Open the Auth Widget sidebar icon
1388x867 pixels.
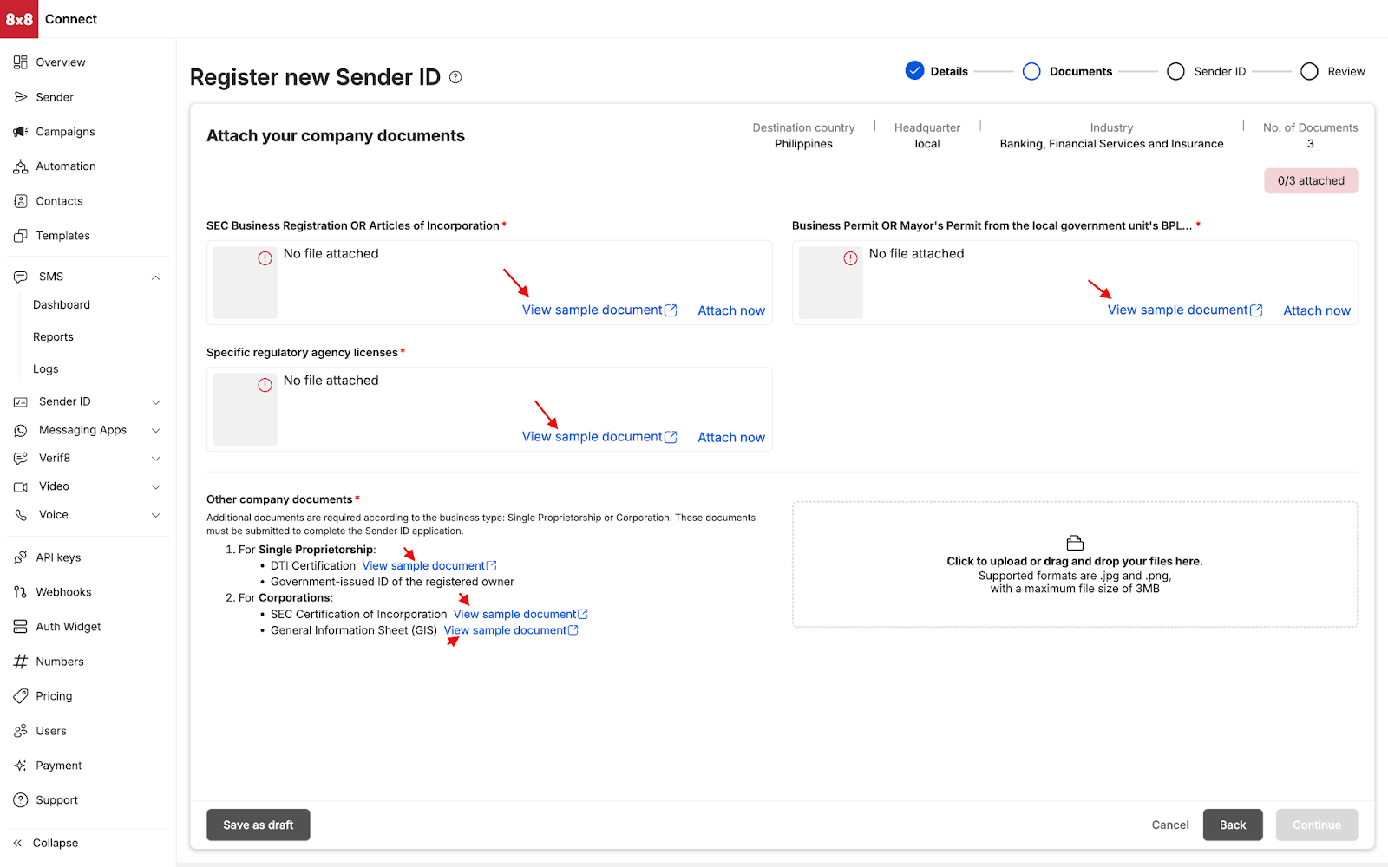[x=21, y=627]
